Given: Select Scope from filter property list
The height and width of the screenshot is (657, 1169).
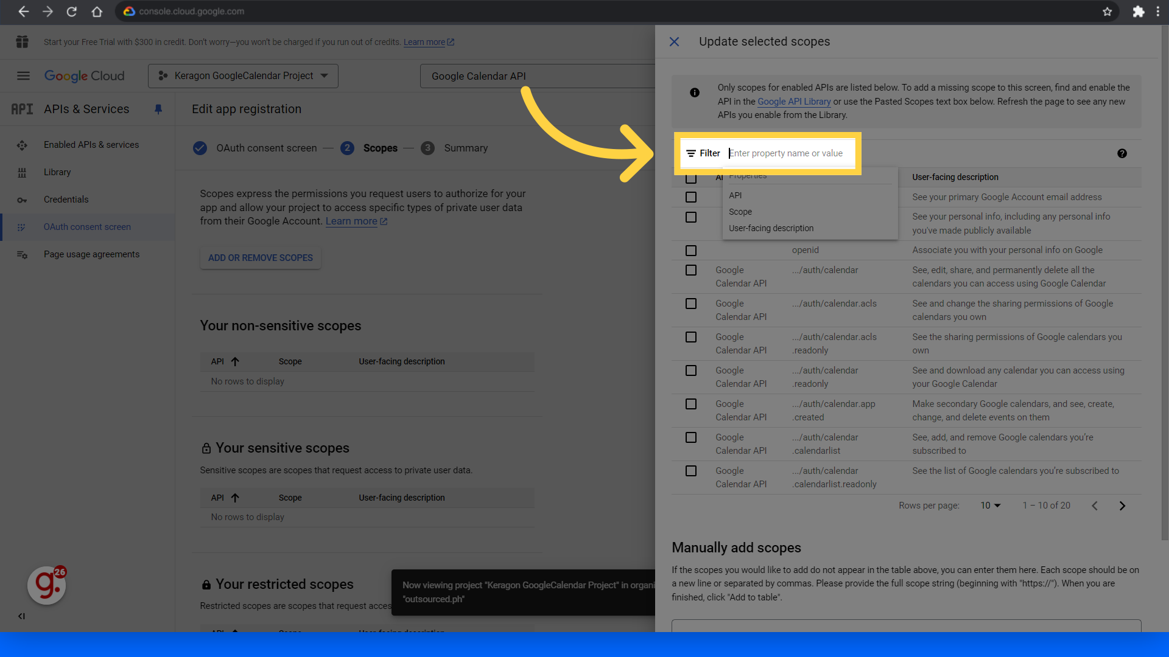Looking at the screenshot, I should coord(740,212).
